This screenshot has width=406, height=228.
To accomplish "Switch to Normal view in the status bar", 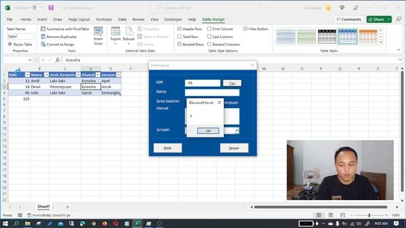I will [x=318, y=215].
